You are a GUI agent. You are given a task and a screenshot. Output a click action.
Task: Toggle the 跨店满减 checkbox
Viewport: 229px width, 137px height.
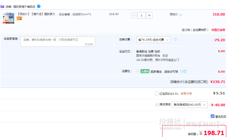point(157,105)
